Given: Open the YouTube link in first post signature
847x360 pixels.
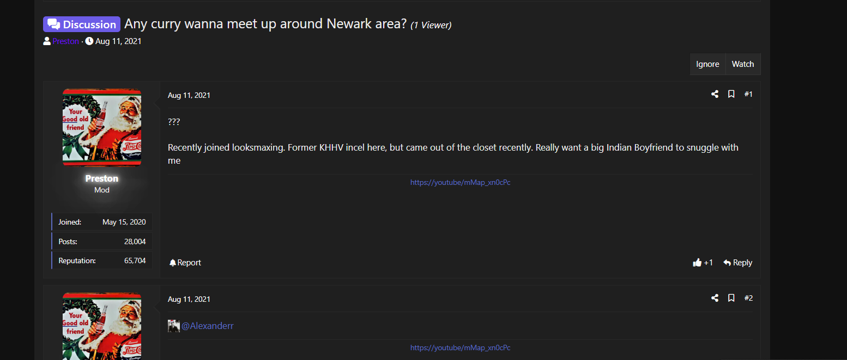Looking at the screenshot, I should click(460, 183).
